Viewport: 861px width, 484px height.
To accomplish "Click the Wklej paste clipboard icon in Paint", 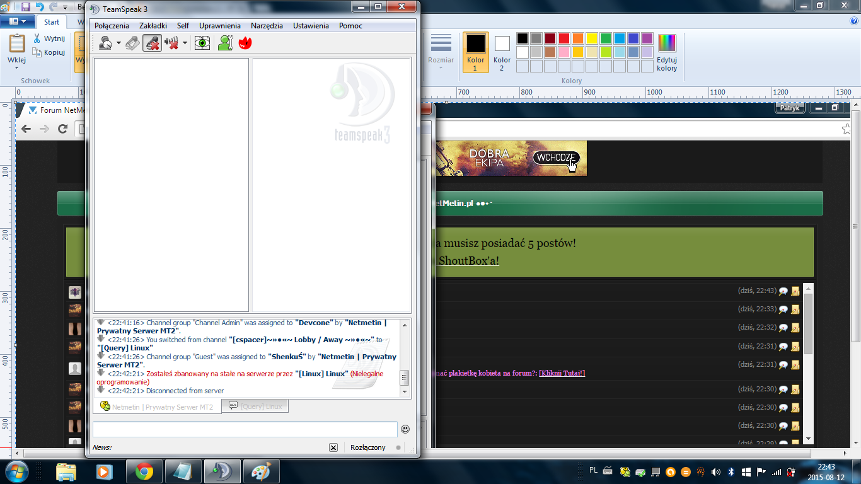I will pyautogui.click(x=17, y=43).
